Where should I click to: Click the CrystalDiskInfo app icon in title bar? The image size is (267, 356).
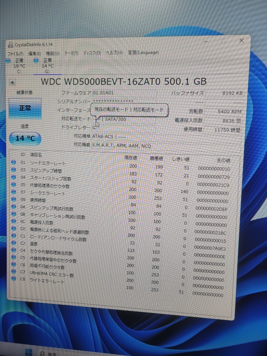(x=10, y=45)
